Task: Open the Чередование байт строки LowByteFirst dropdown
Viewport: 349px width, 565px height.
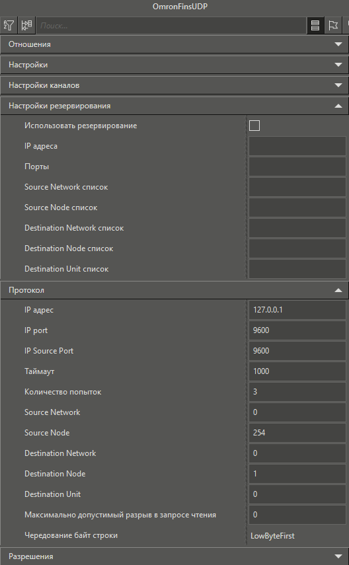Action: pyautogui.click(x=297, y=535)
